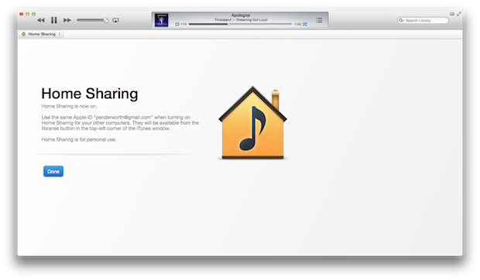Adjust the volume slider
The image size is (480, 280).
(x=92, y=20)
